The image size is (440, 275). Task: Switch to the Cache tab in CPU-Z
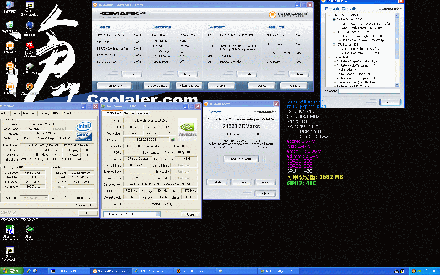tap(16, 113)
